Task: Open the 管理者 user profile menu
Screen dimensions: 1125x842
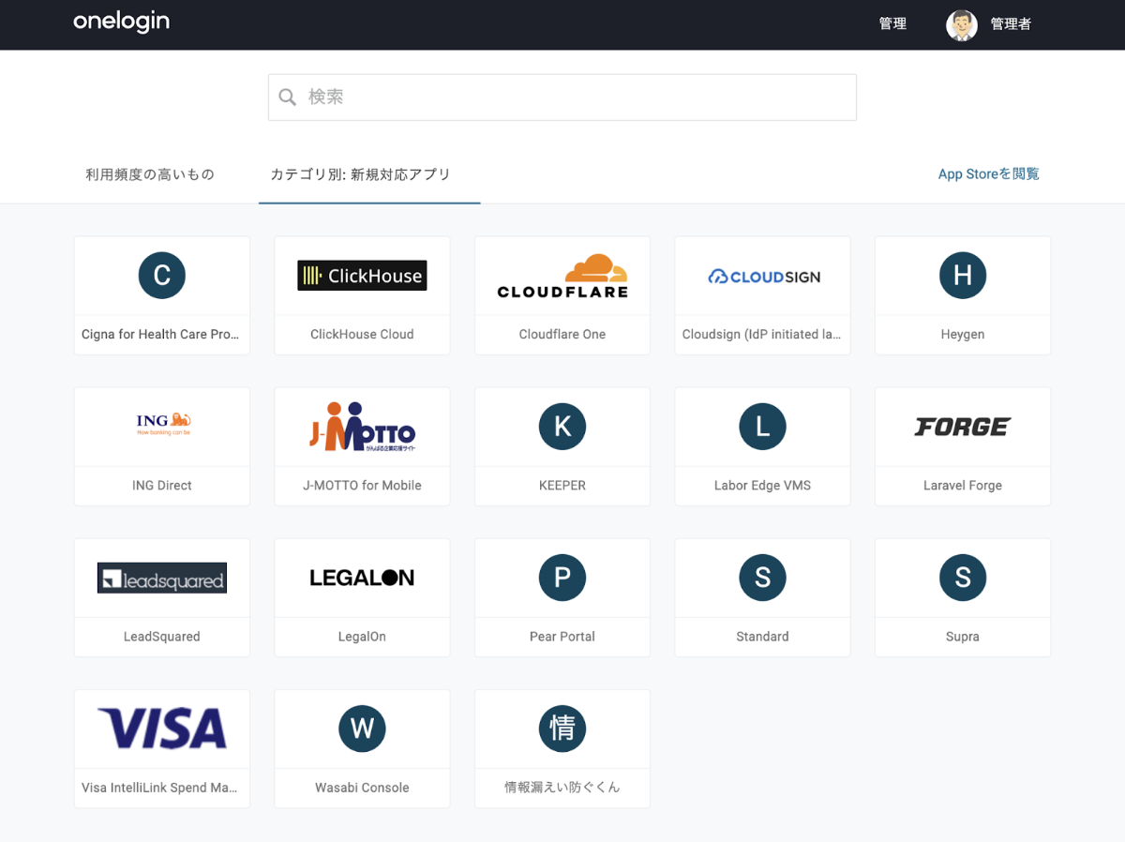Action: coord(989,24)
